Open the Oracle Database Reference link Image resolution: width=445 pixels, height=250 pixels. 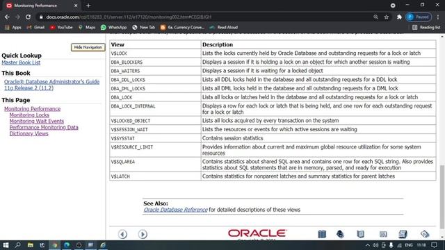[x=175, y=210]
